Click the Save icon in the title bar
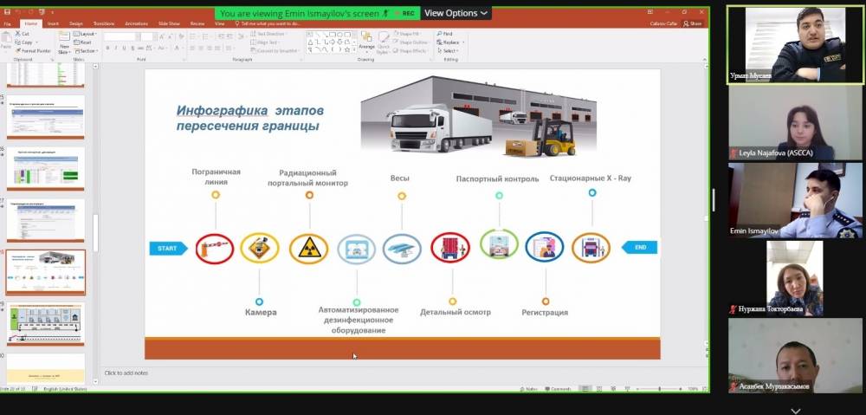This screenshot has height=415, width=866. pos(5,11)
